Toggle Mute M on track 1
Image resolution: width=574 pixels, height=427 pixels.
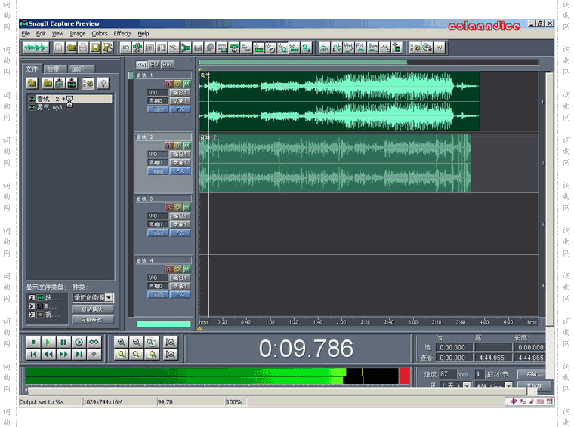tap(187, 84)
